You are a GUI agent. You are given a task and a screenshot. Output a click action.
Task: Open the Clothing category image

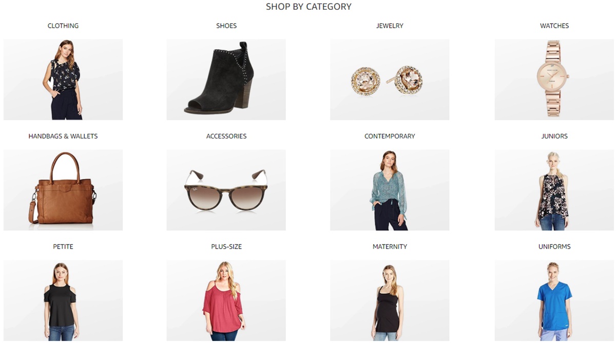click(x=63, y=79)
